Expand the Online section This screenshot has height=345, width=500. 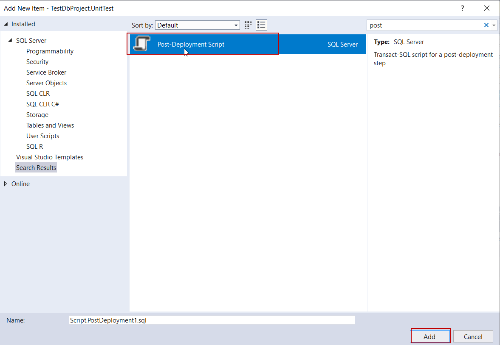click(6, 184)
